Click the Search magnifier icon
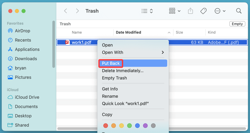 239,11
